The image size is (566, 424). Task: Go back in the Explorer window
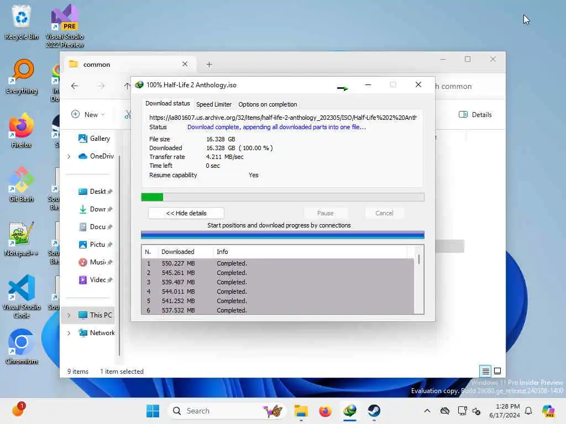pyautogui.click(x=75, y=86)
